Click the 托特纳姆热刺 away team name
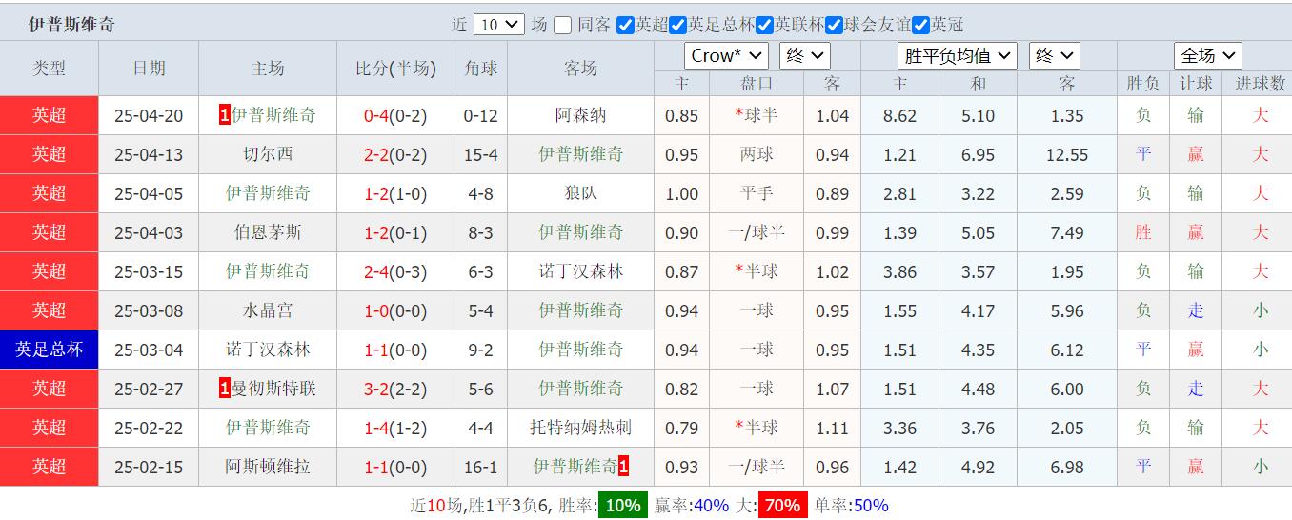The height and width of the screenshot is (520, 1292). click(580, 428)
